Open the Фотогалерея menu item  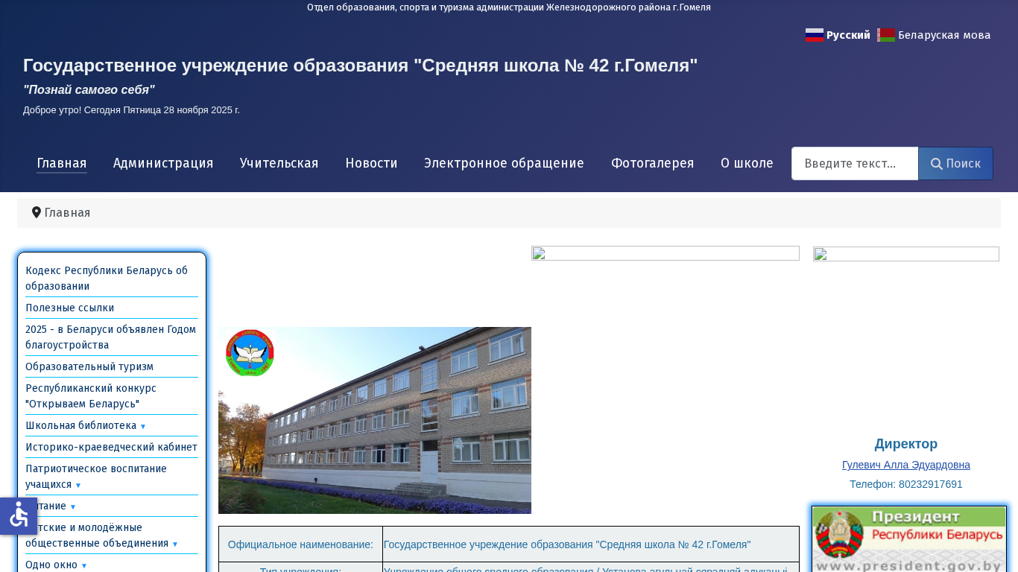point(652,163)
